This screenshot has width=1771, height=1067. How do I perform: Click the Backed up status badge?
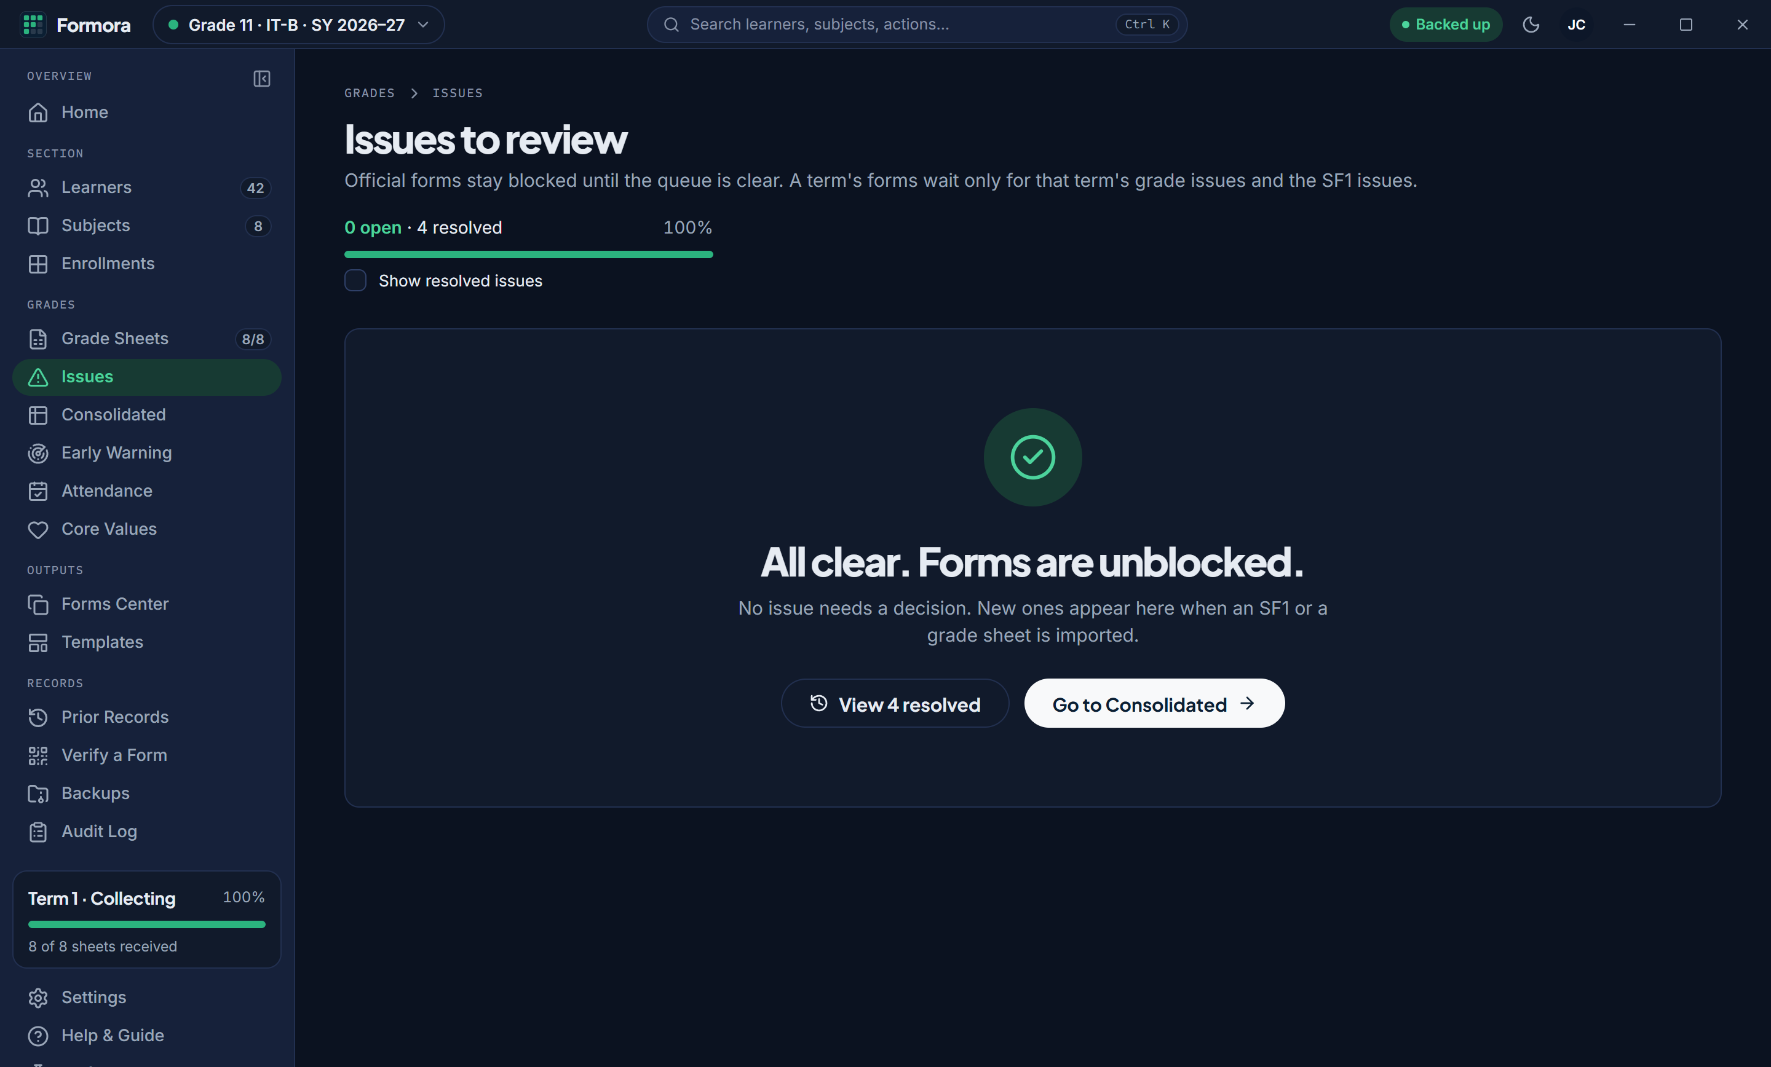(x=1446, y=25)
